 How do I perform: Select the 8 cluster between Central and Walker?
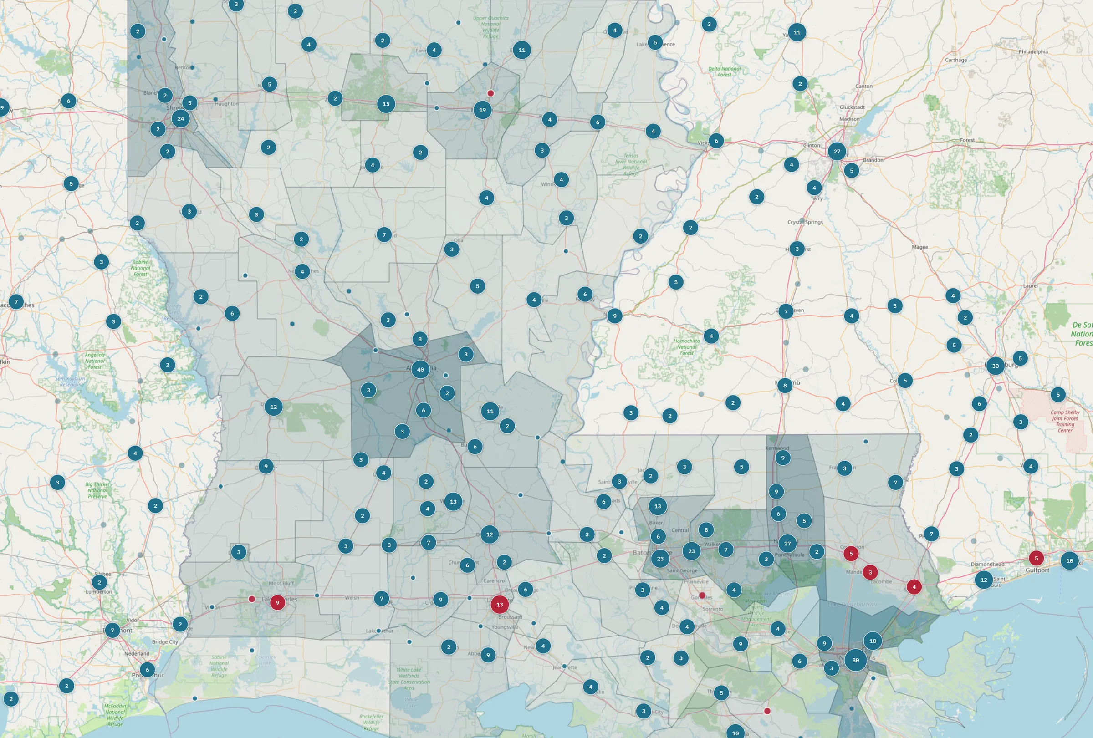click(x=706, y=530)
